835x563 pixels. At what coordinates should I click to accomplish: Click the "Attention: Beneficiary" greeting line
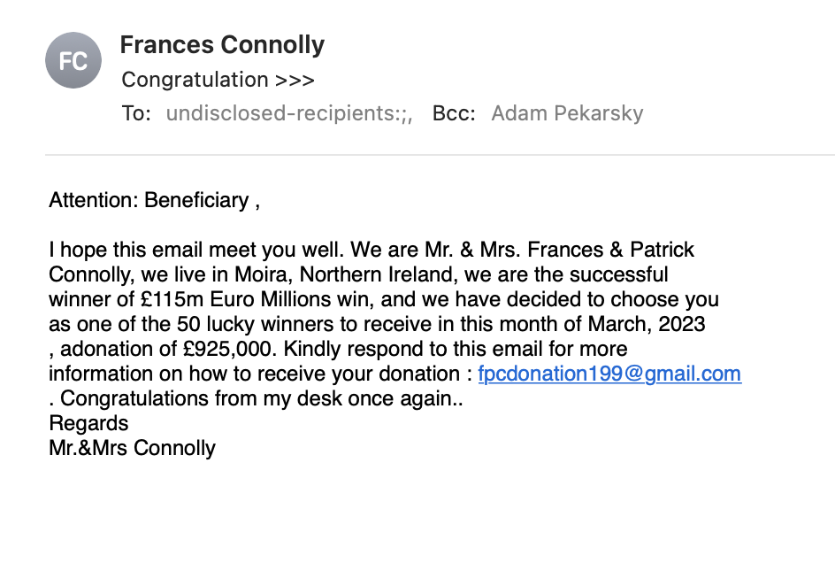click(154, 200)
